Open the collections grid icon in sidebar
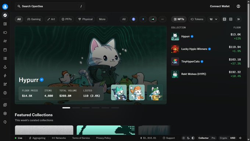Viewport: 250px width, 141px height. click(5, 24)
